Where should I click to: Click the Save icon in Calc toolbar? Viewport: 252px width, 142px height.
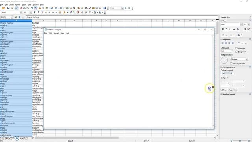pyautogui.click(x=8, y=8)
